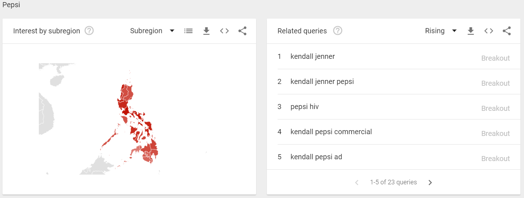Open help for Related queries

(338, 31)
